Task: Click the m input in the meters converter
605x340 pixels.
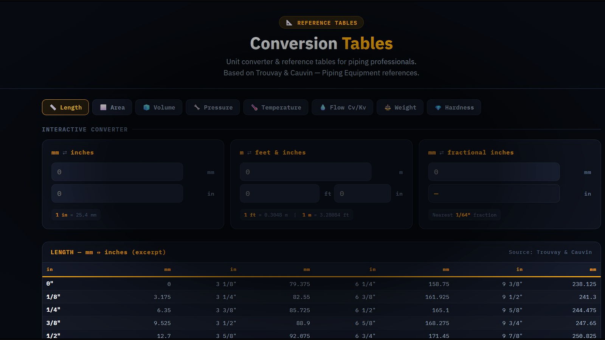Action: pos(305,172)
